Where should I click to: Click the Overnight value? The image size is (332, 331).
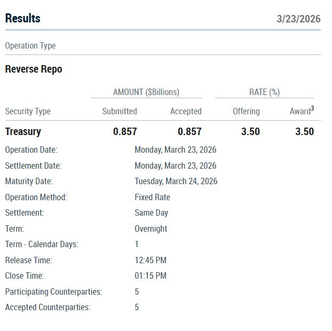pos(151,229)
